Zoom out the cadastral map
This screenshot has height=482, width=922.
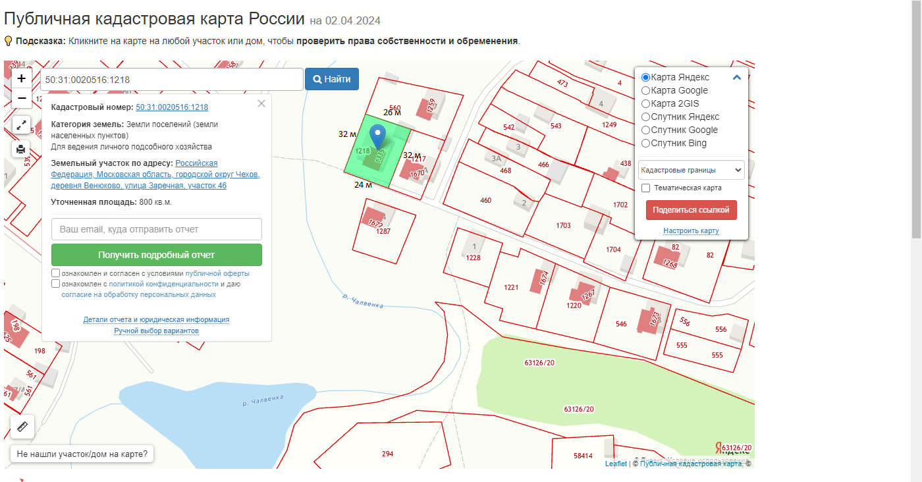point(22,98)
